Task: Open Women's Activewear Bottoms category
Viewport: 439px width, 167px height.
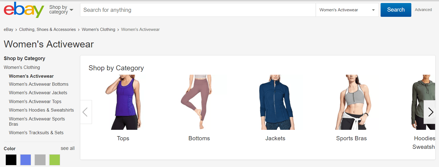Action: click(38, 84)
